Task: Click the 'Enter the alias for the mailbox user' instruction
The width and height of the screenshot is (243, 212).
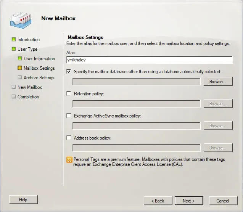Action: (x=148, y=43)
